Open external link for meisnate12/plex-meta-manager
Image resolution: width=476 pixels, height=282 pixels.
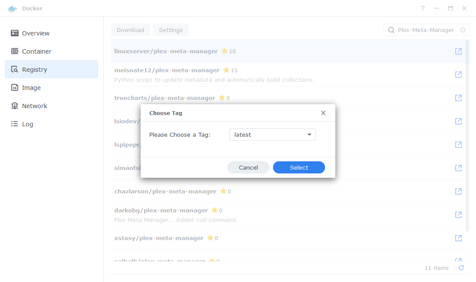[x=458, y=75]
